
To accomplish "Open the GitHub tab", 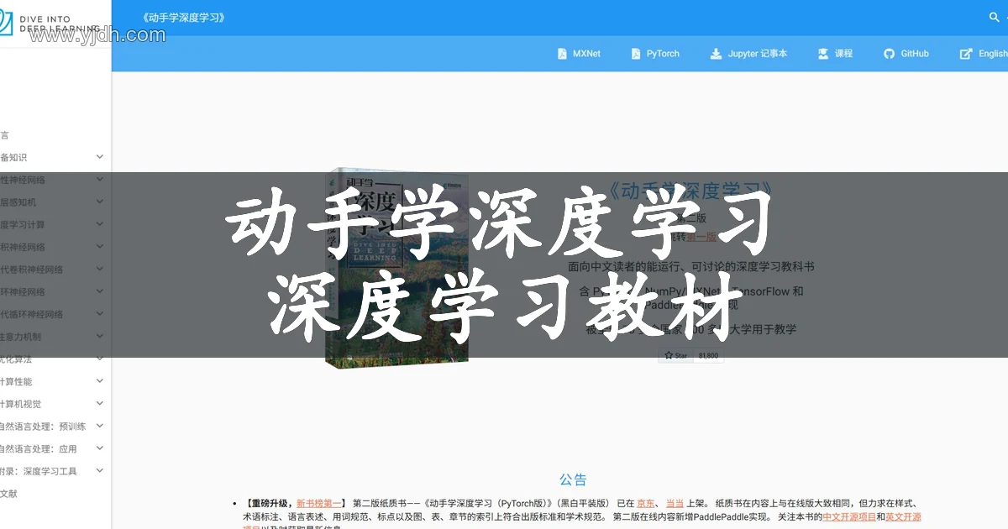I will coord(906,54).
